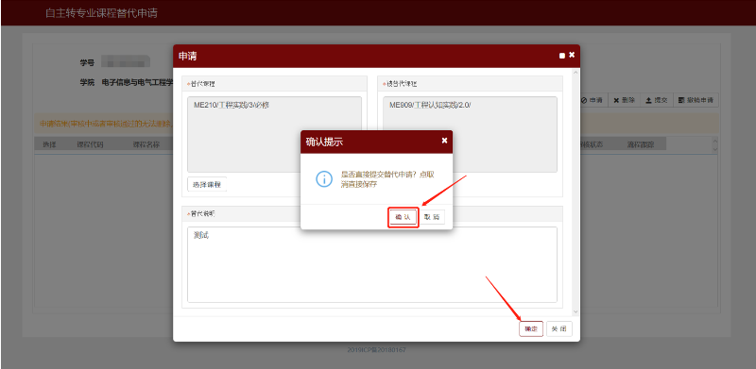Click 提交 toolbar button on background page
The width and height of the screenshot is (756, 369).
656,100
